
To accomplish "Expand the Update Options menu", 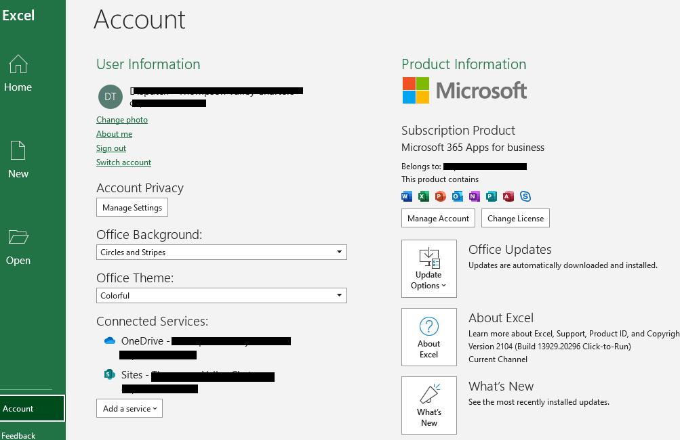I will click(429, 269).
